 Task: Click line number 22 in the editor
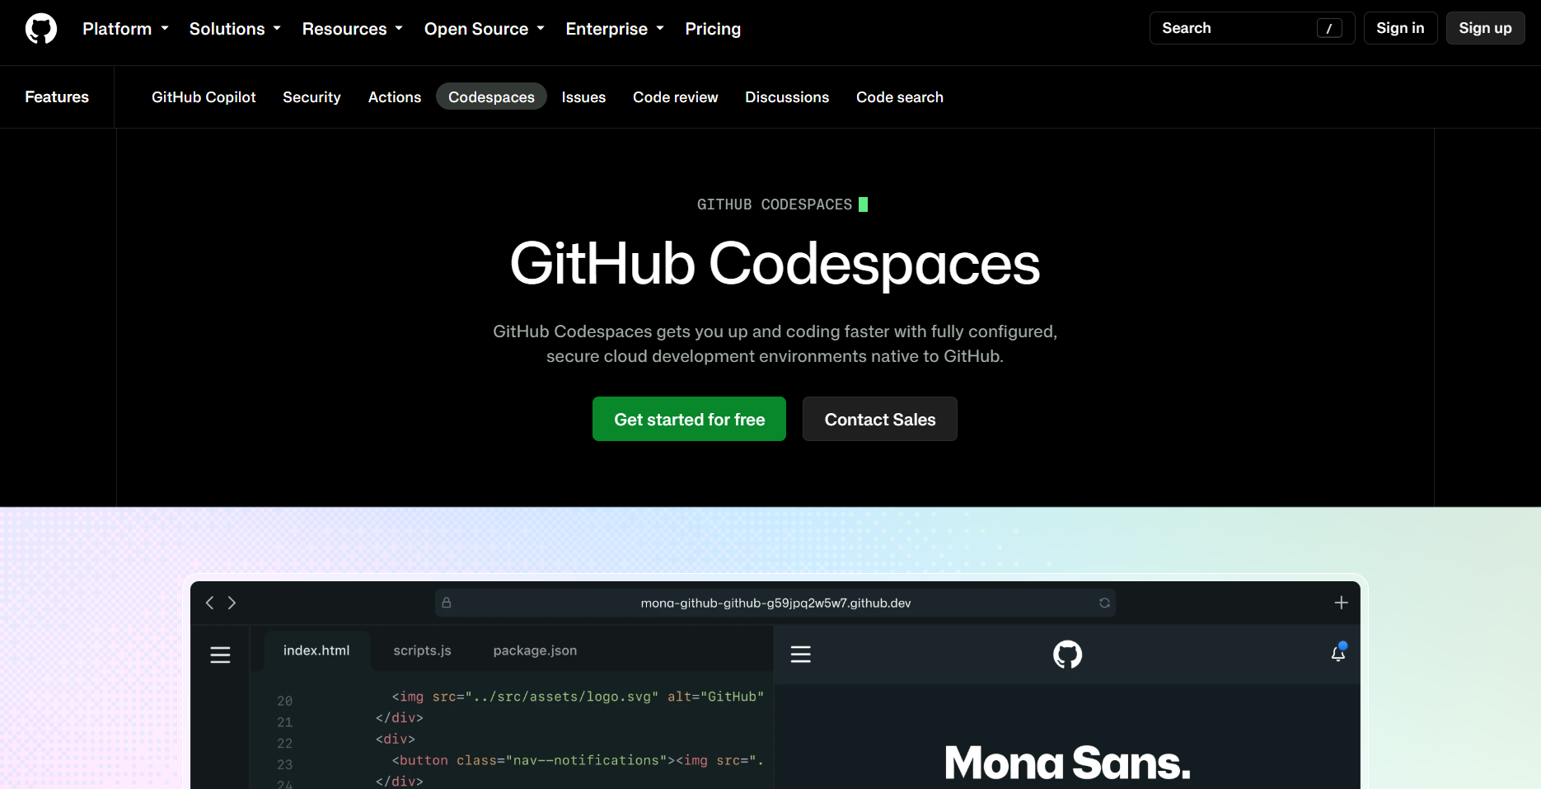284,744
